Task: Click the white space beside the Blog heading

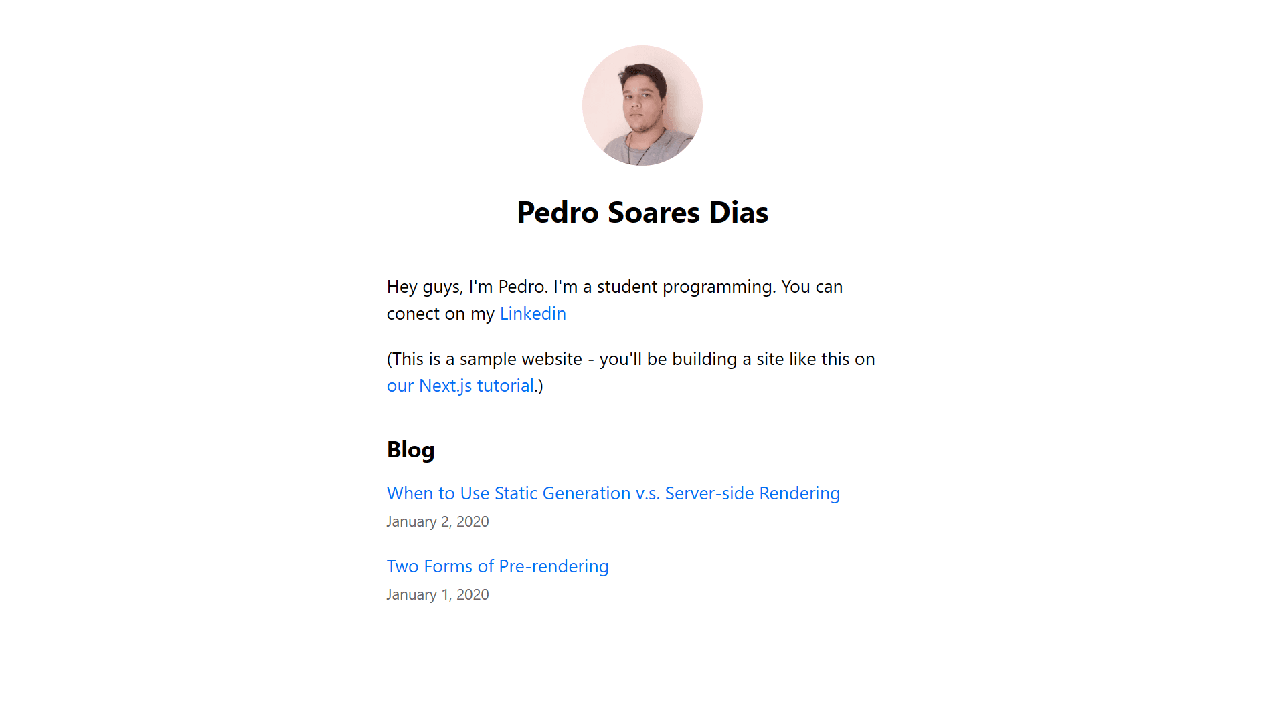Action: tap(669, 450)
